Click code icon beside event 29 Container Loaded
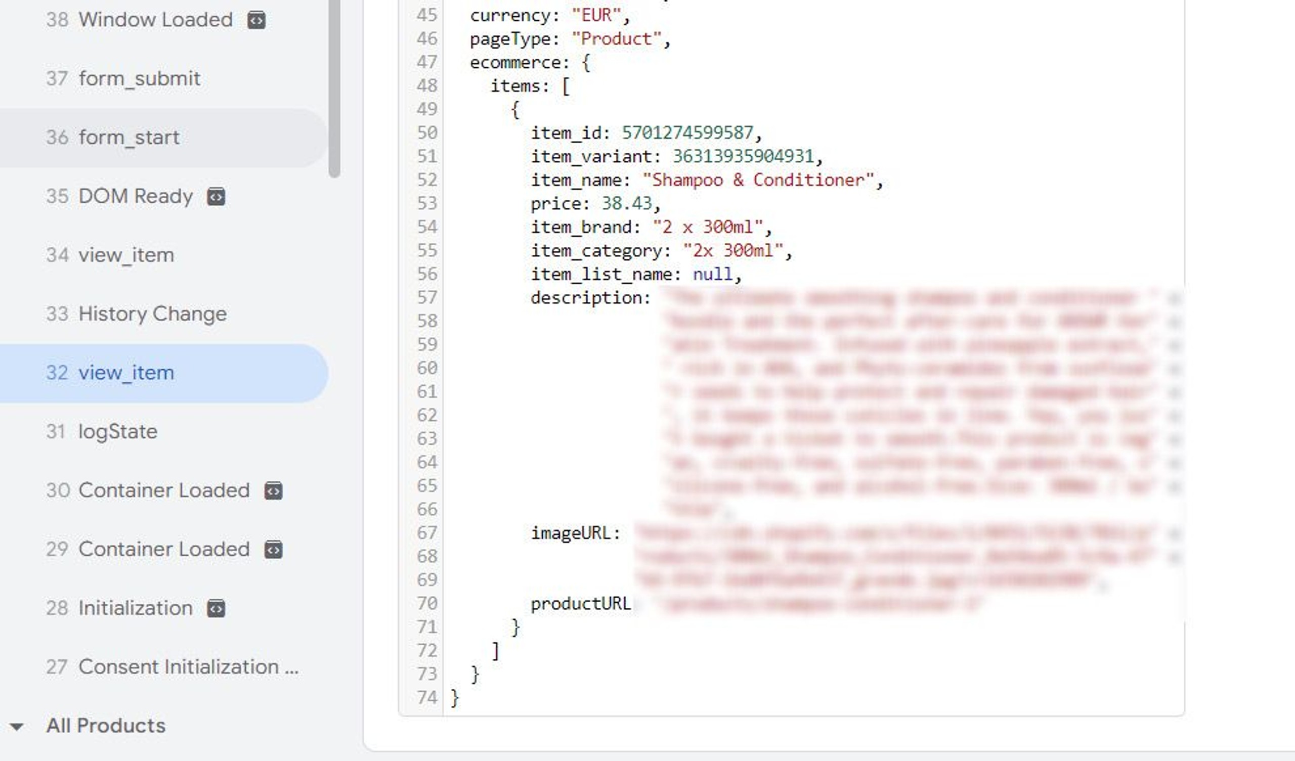1295x761 pixels. coord(273,550)
